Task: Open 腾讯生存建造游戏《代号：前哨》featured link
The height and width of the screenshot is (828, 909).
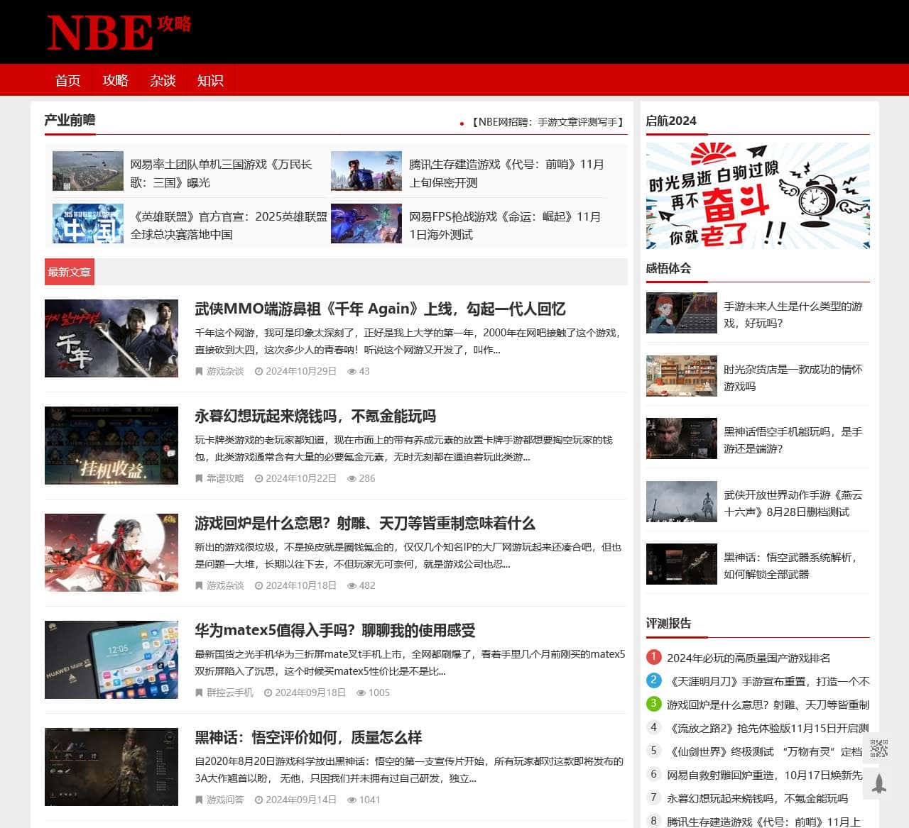Action: tap(506, 173)
